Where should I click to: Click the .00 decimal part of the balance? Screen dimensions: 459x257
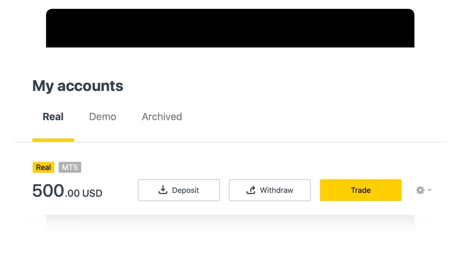tap(72, 193)
